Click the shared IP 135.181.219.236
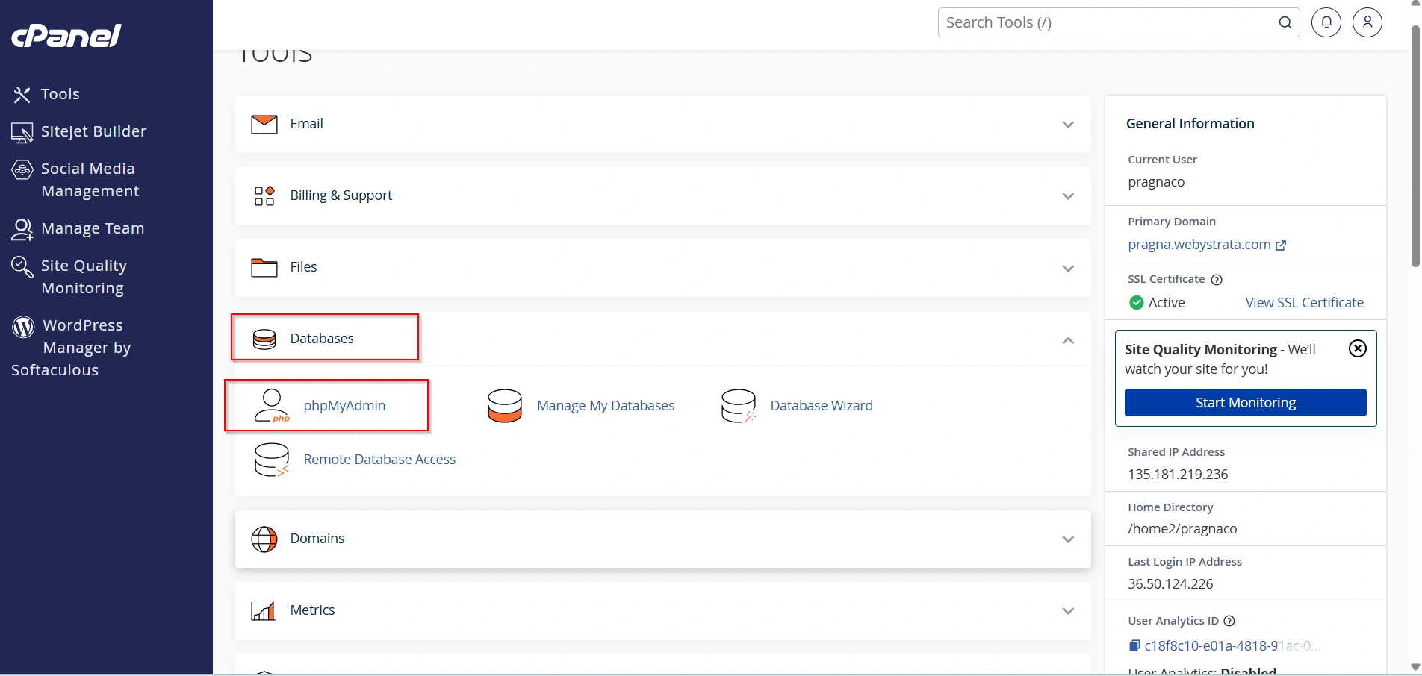This screenshot has height=676, width=1422. (x=1178, y=475)
